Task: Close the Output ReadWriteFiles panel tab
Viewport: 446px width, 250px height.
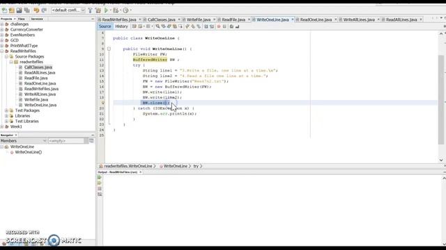Action: click(x=140, y=172)
